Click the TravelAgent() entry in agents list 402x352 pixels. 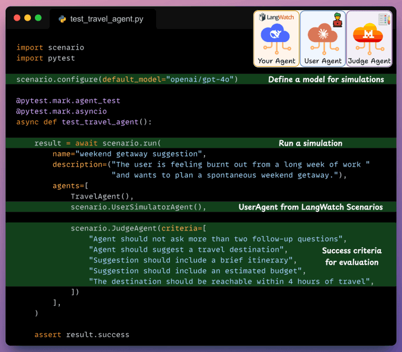[x=102, y=196]
